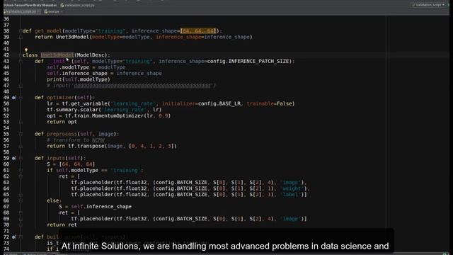
Task: Click 'ModelDesc' in the class declaration
Action: (91, 55)
